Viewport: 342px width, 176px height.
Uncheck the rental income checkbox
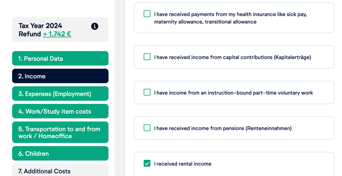pyautogui.click(x=147, y=164)
